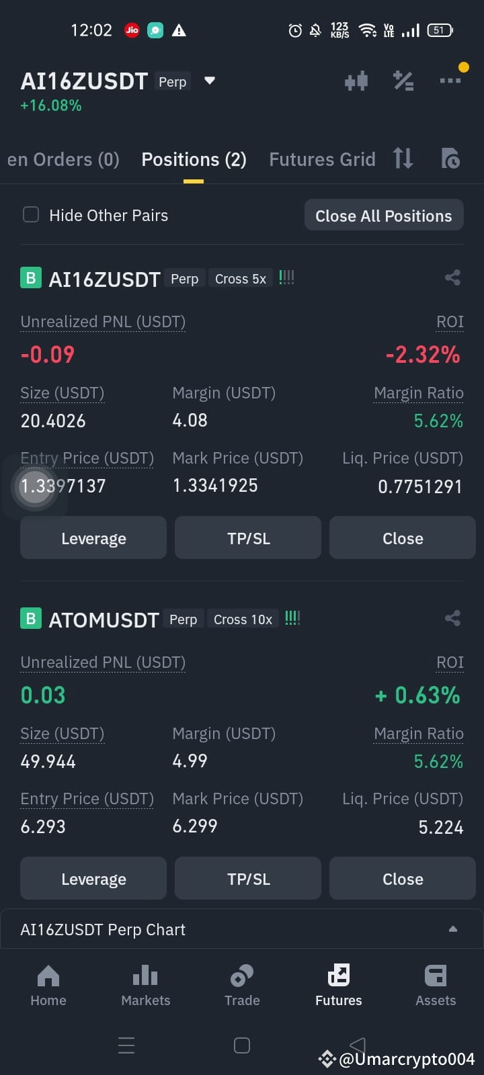
Task: Open Assets in bottom navigation
Action: [x=436, y=986]
